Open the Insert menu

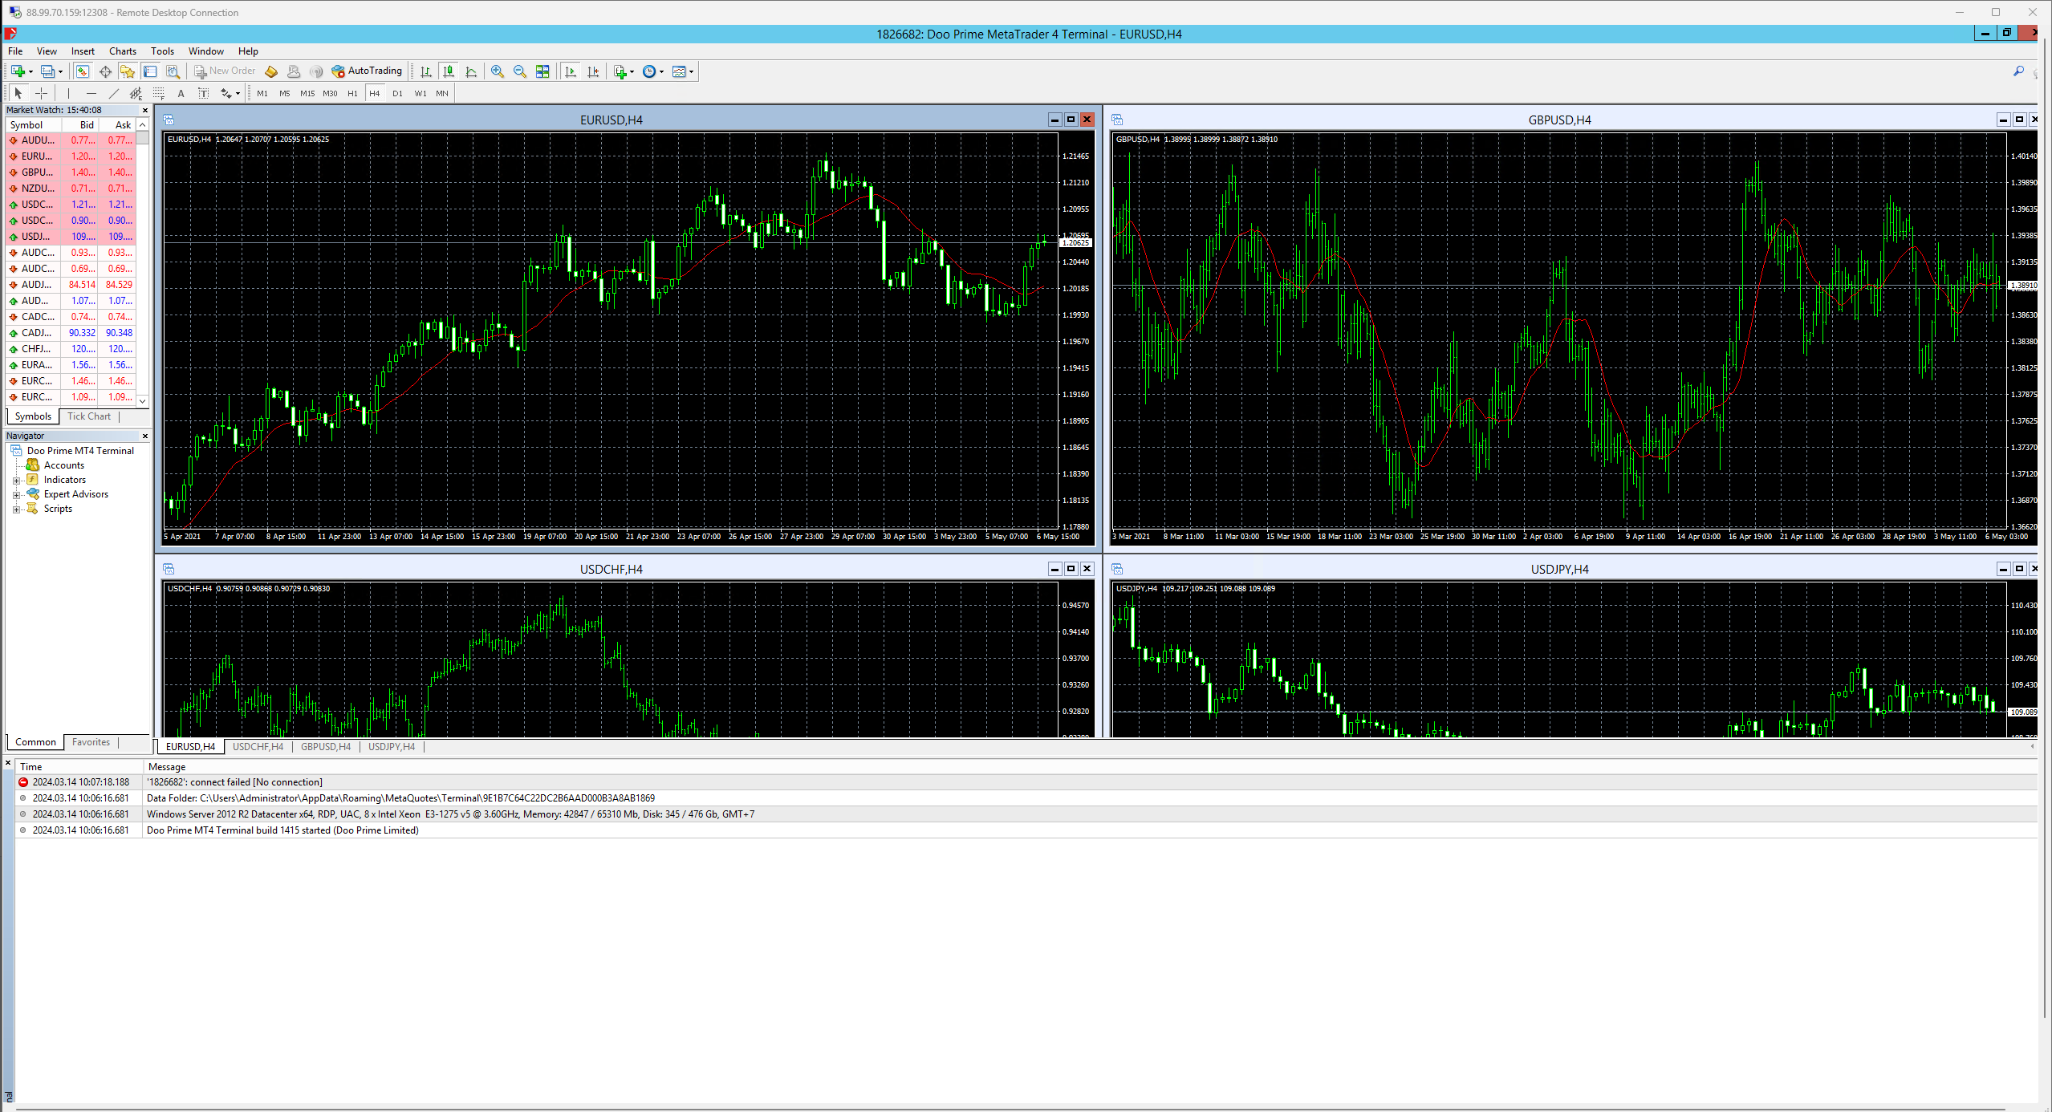click(83, 51)
